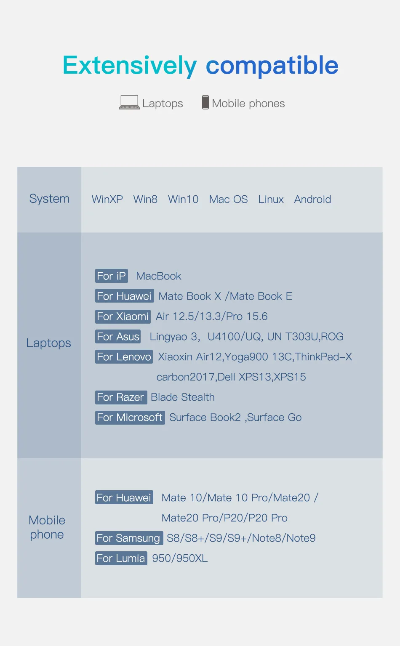Click the 'Mobile phones' legend label
Viewport: 400px width, 646px height.
coord(248,104)
